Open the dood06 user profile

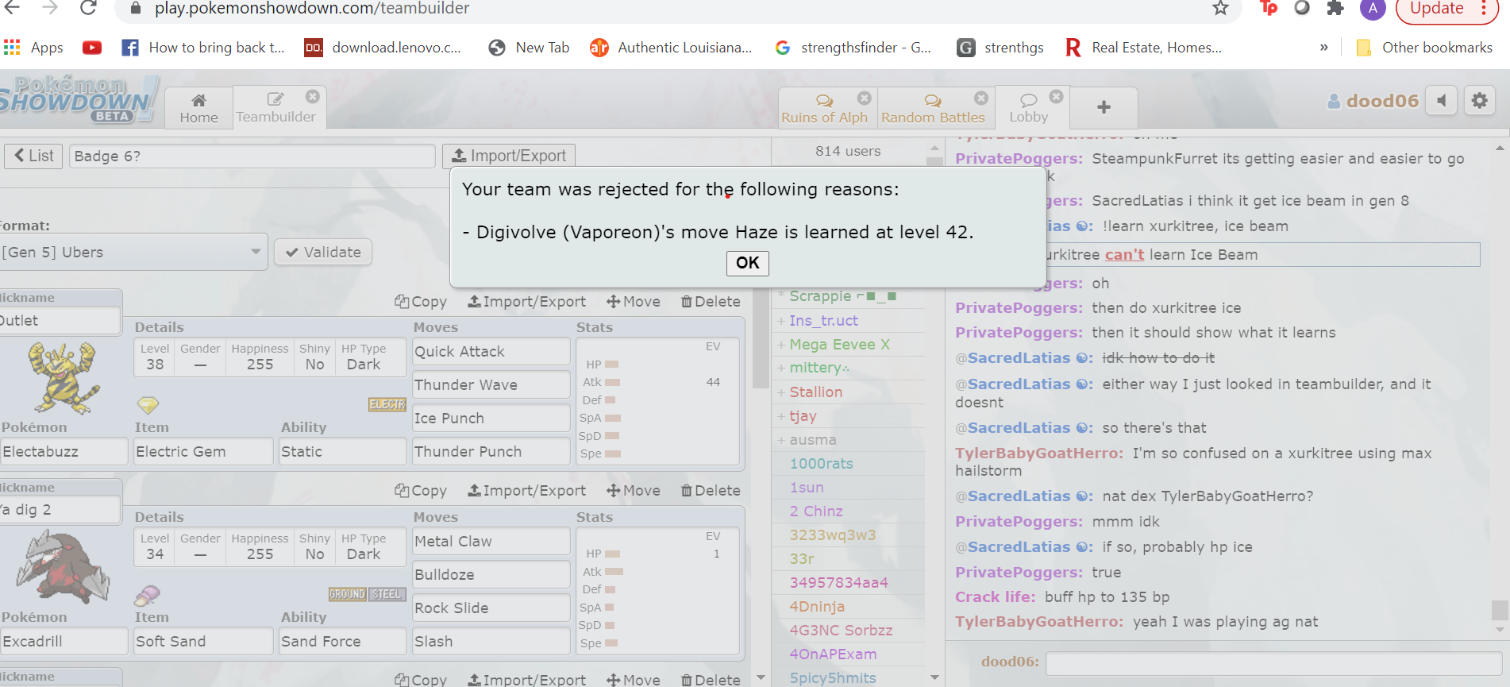(x=1373, y=101)
